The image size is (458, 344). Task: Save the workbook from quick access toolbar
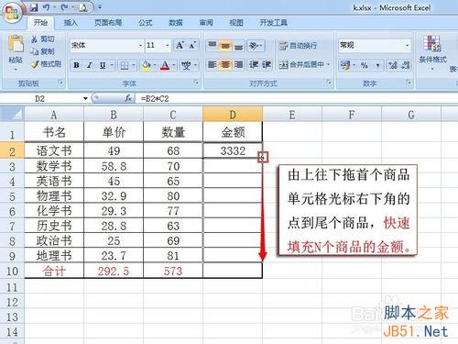34,7
